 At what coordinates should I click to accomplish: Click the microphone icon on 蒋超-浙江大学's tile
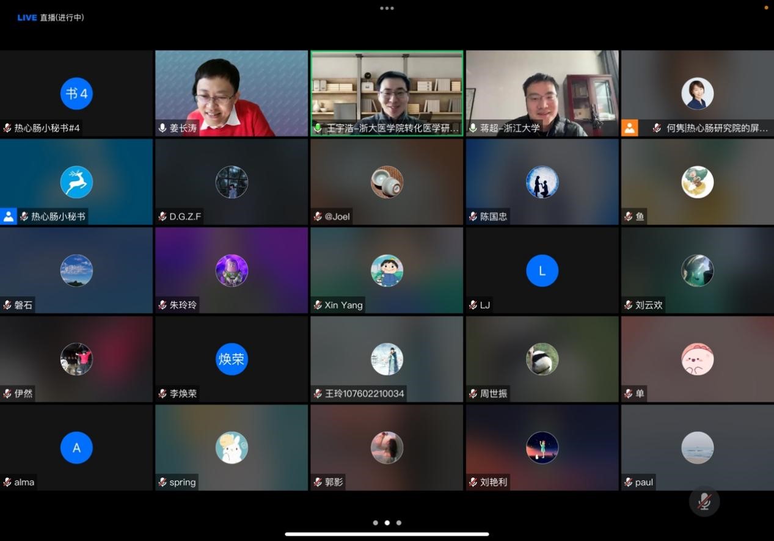coord(473,129)
